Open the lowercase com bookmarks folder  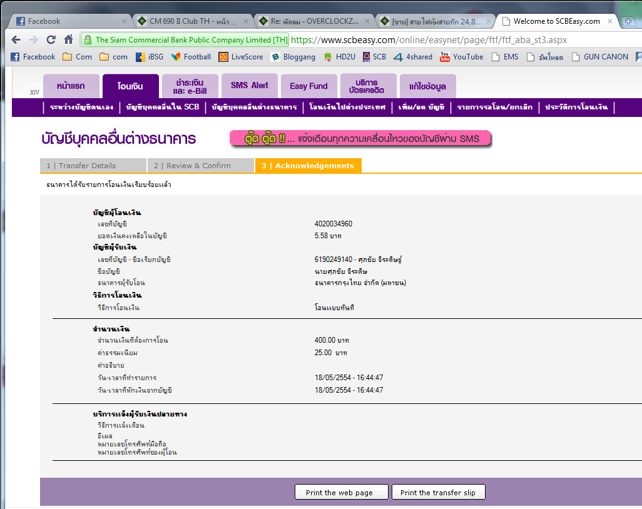pos(114,57)
